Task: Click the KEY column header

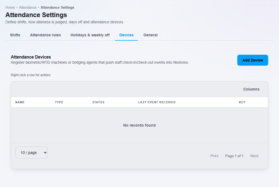Action: 242,102
